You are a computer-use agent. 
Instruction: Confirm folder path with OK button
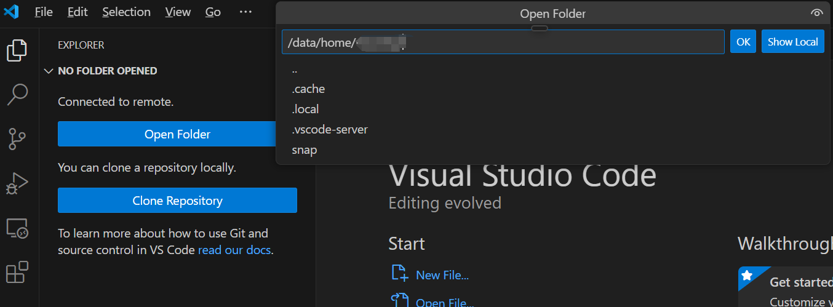click(743, 42)
